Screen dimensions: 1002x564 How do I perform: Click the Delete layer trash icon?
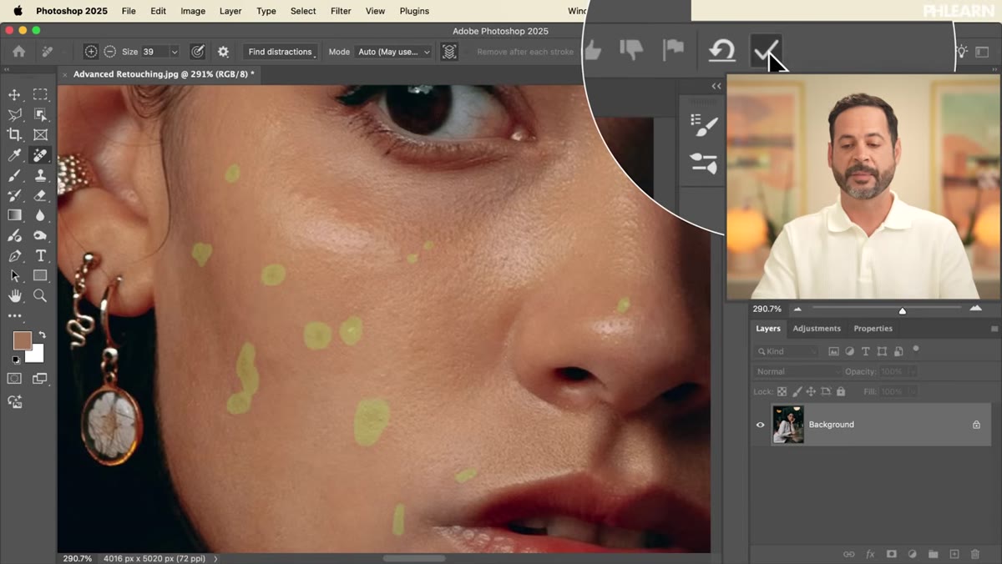(975, 554)
